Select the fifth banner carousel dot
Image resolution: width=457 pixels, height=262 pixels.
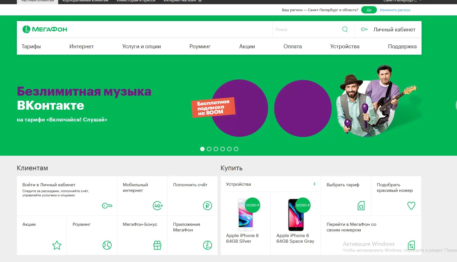(229, 149)
